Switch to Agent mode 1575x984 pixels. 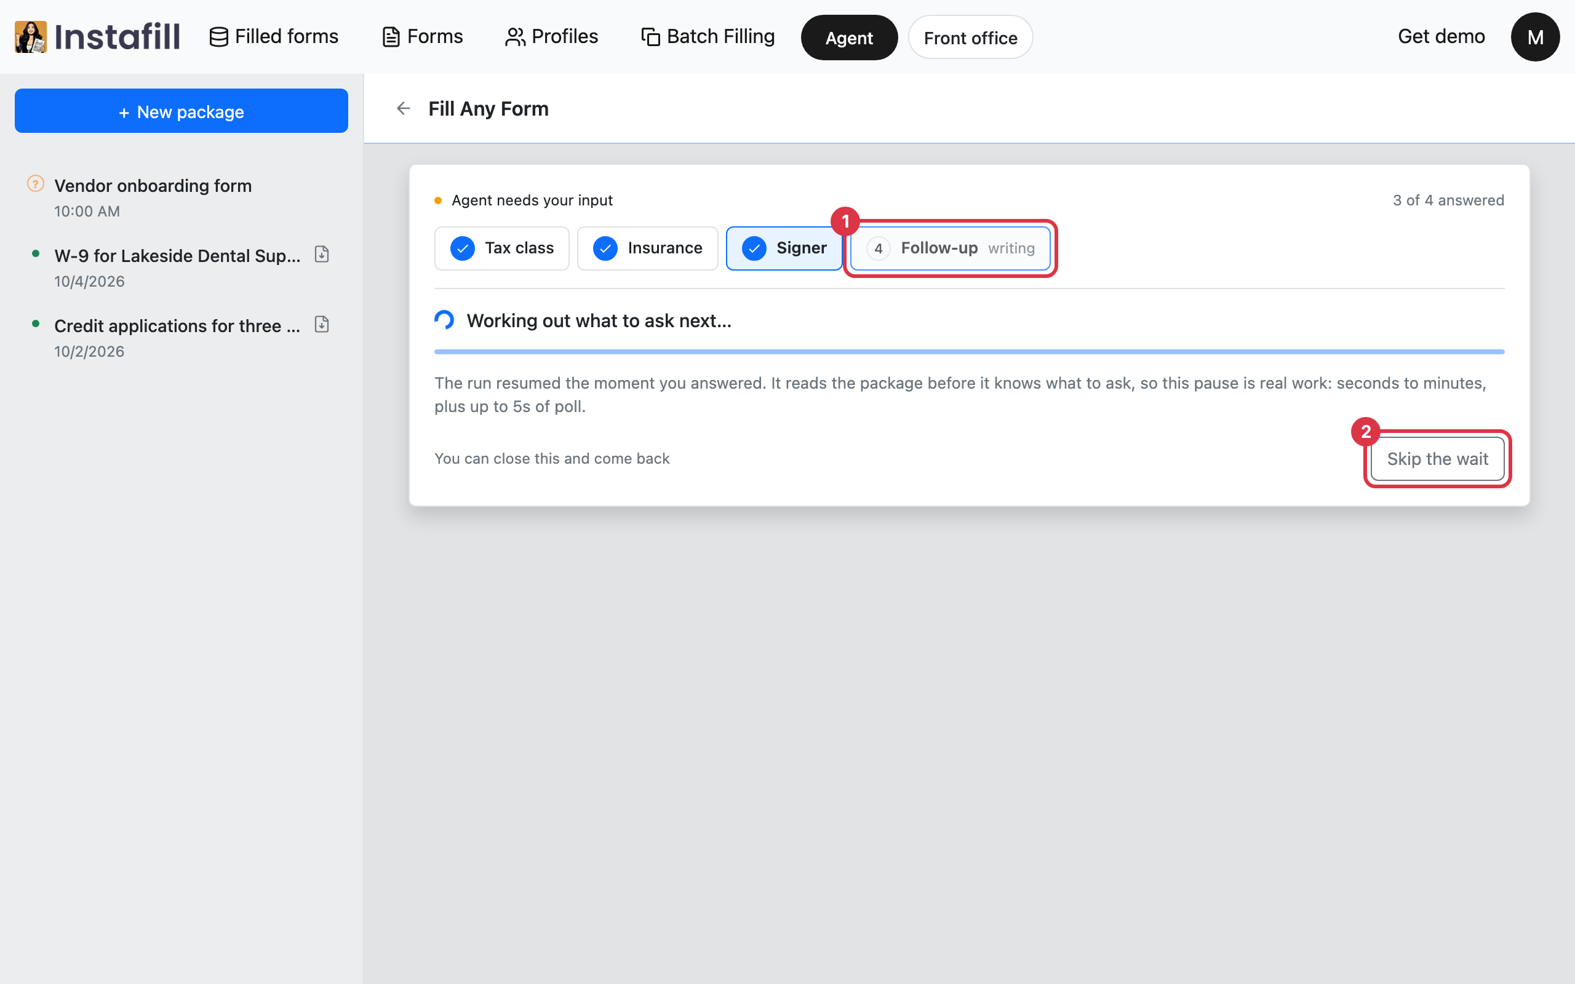point(849,38)
